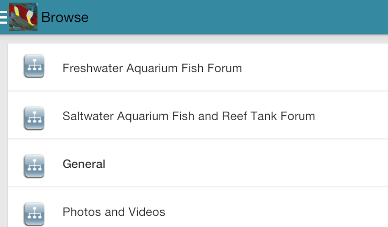
Task: Select the General forum label
Action: pyautogui.click(x=84, y=164)
